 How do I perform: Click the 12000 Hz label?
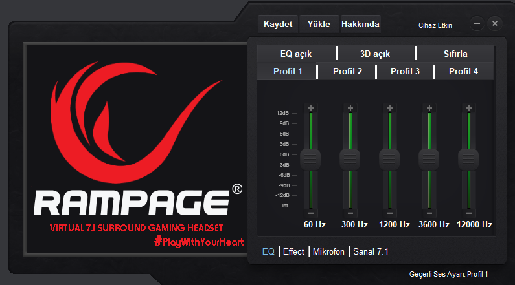pyautogui.click(x=474, y=225)
